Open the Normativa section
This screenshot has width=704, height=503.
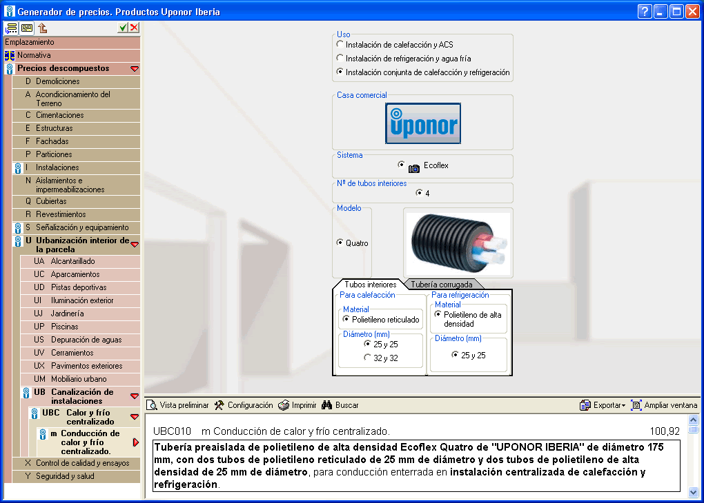pyautogui.click(x=34, y=55)
